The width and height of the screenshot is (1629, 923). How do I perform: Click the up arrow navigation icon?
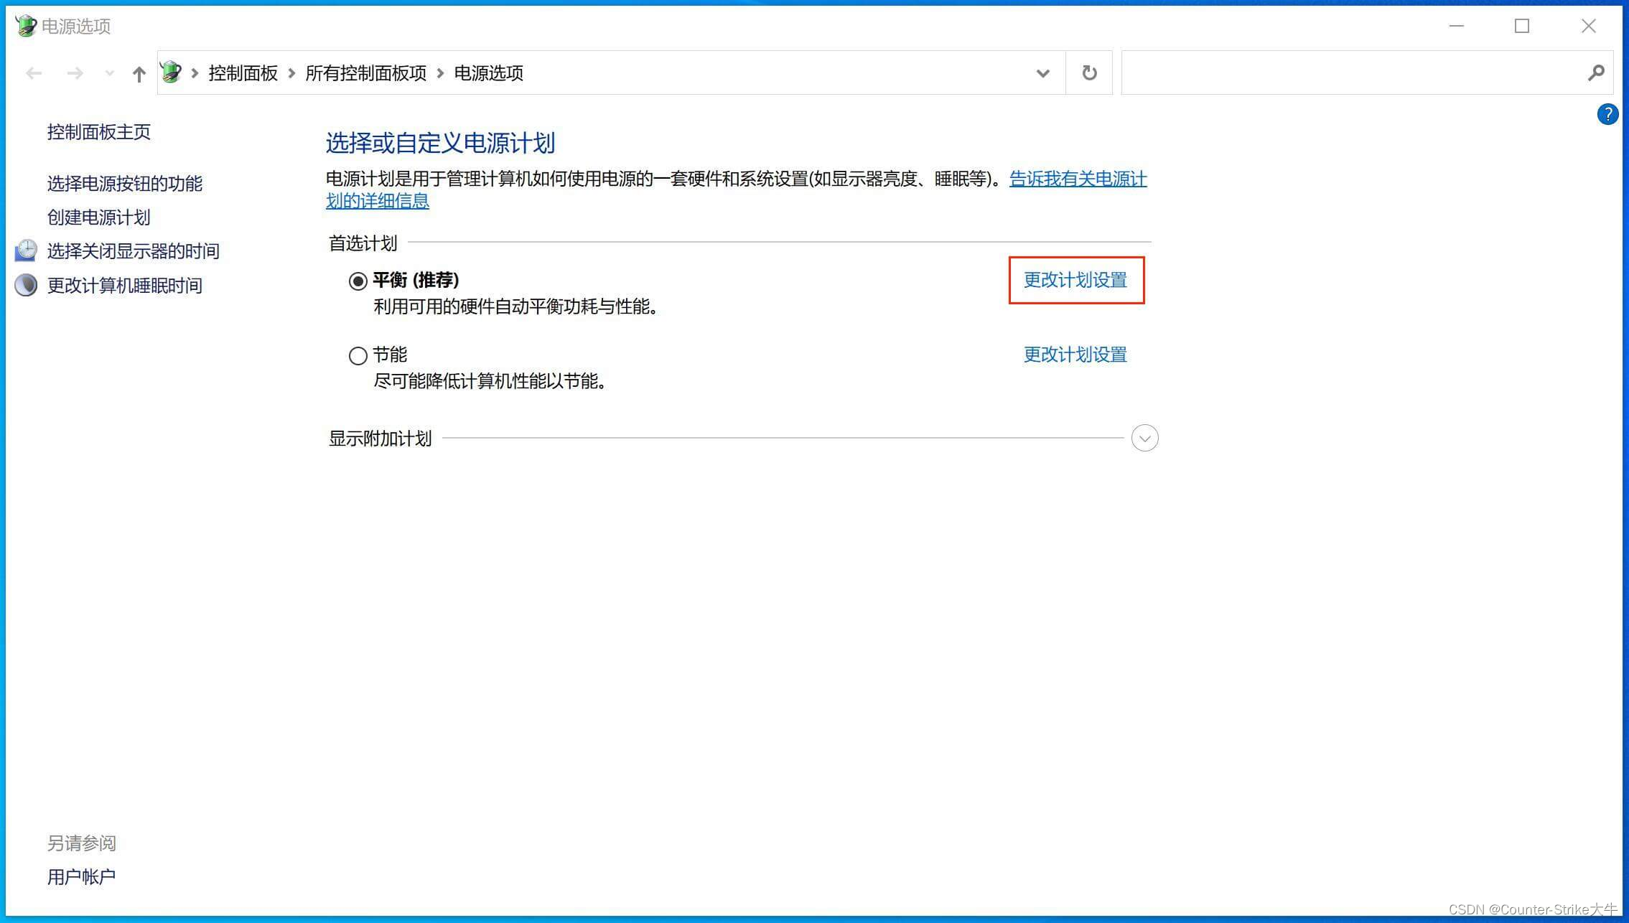pos(139,73)
